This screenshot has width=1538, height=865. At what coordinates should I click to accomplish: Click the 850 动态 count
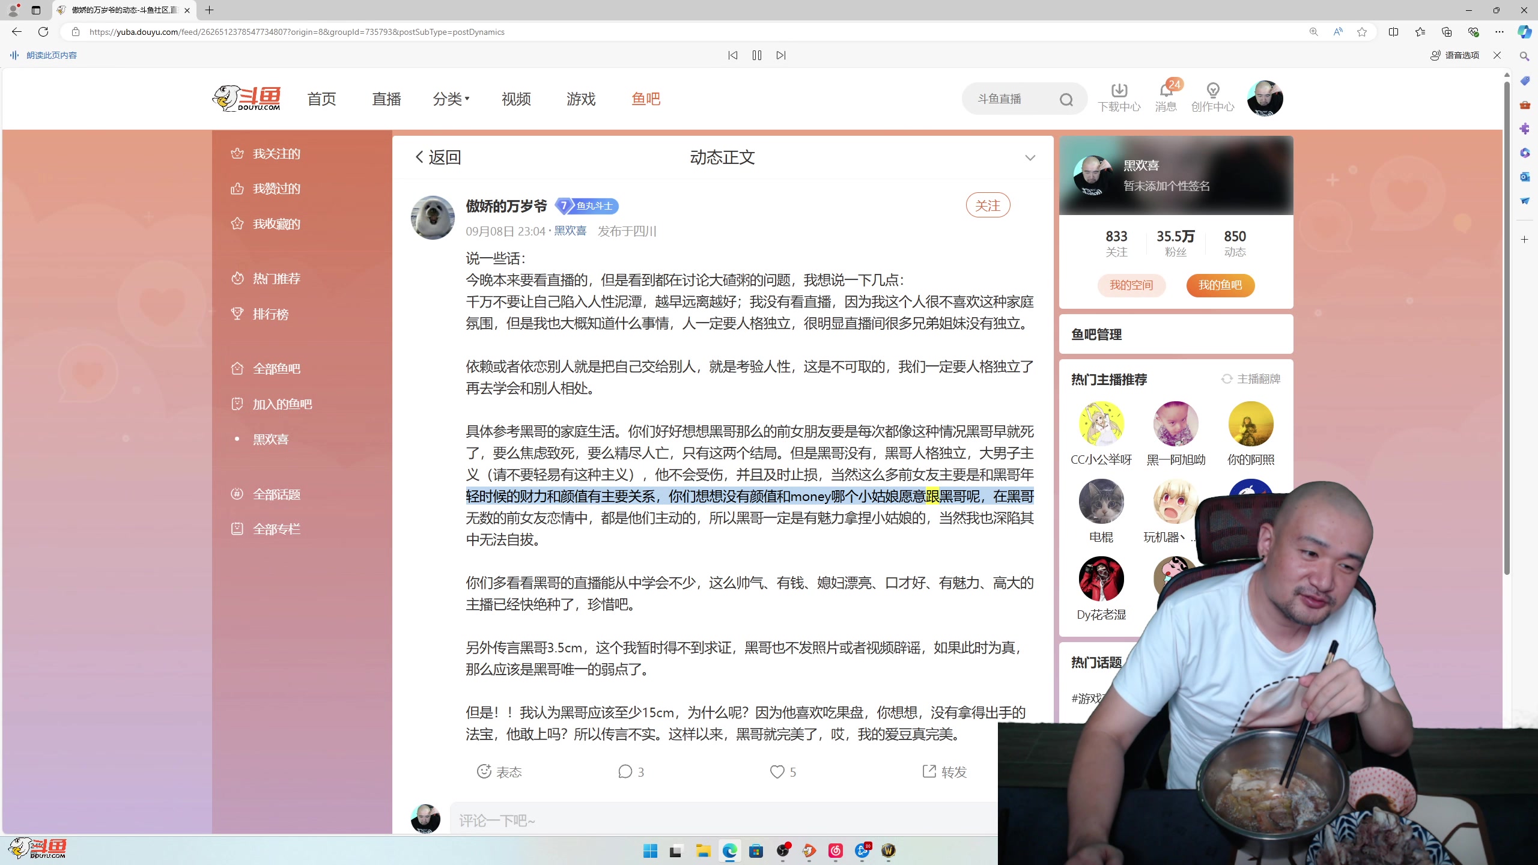(x=1235, y=243)
